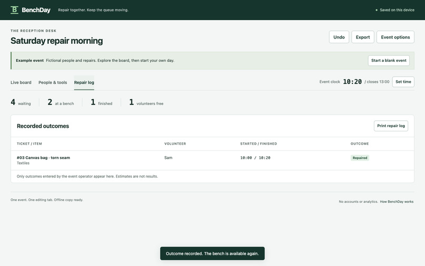425x266 pixels.
Task: Click the closes 13:00 text
Action: tap(377, 82)
